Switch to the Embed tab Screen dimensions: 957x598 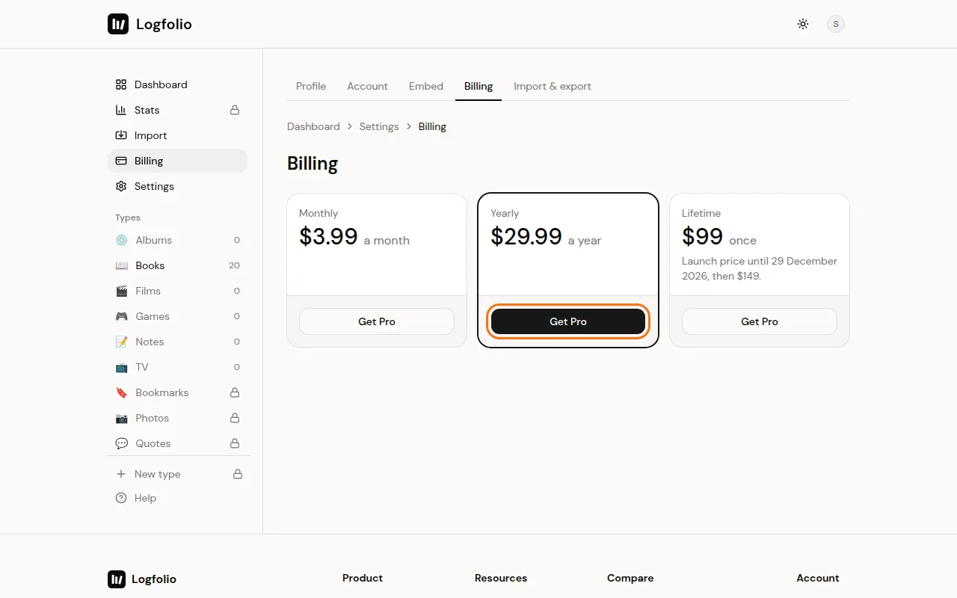(x=426, y=86)
